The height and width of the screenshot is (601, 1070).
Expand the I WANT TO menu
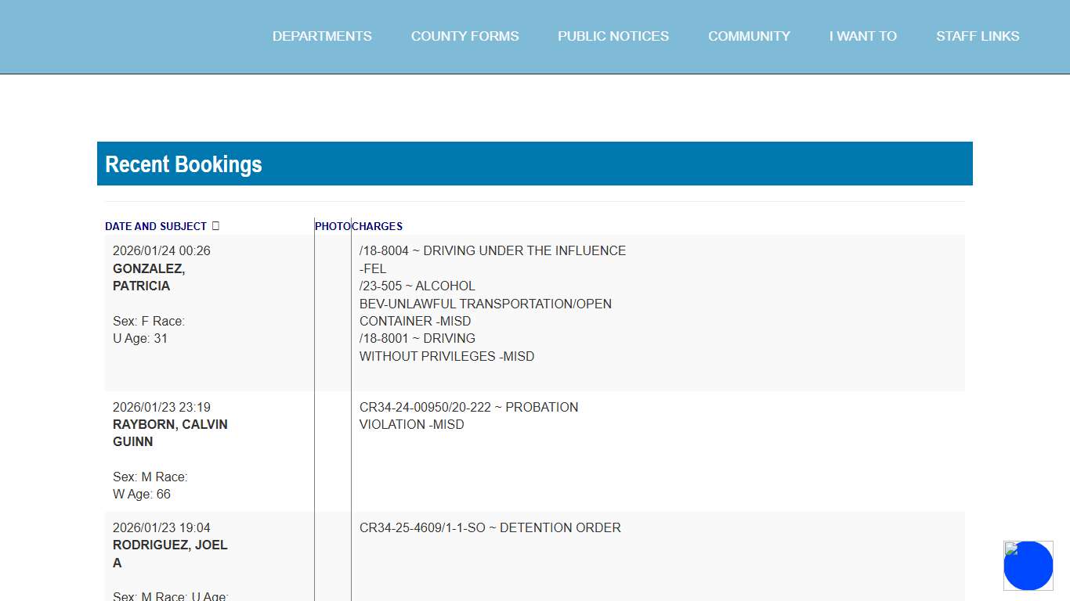point(862,36)
